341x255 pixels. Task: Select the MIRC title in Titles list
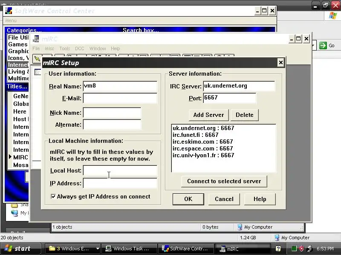tap(20, 157)
